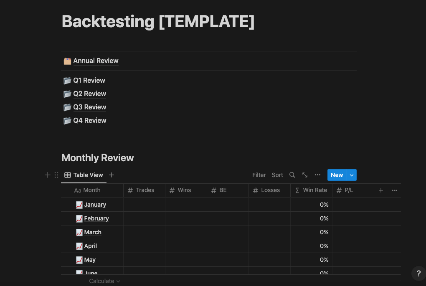
Task: Add a new table property with the plus icon
Action: 380,190
